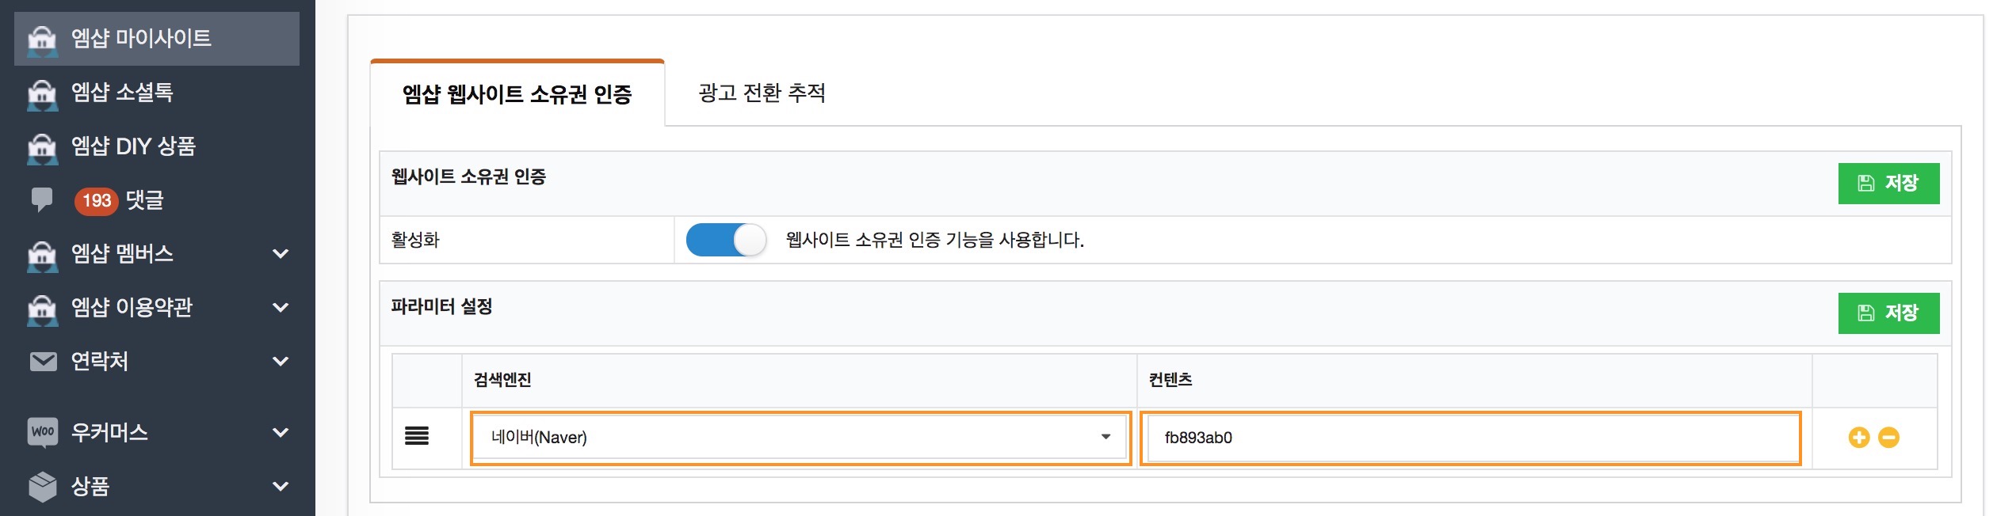Click the 연락처 envelope icon
The width and height of the screenshot is (1997, 516).
point(43,362)
